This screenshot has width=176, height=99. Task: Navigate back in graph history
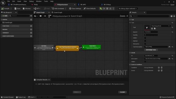pyautogui.click(x=41, y=16)
